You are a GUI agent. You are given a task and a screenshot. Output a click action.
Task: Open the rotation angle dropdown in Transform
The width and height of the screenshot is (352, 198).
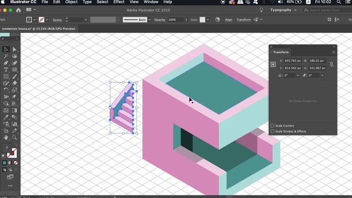click(x=298, y=75)
